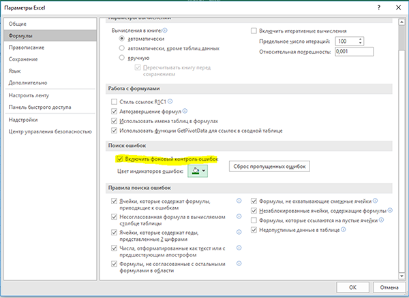409x298 pixels.
Task: Click info icon next to Автозавершение формул
Action: click(x=185, y=111)
